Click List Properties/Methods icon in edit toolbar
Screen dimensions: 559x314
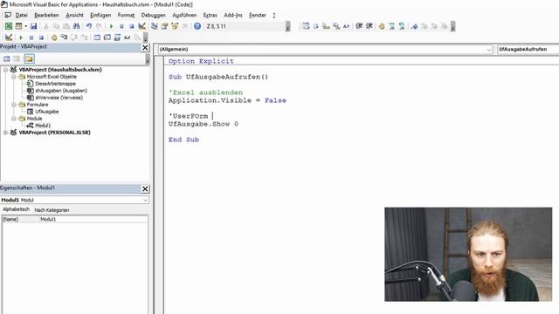306,26
